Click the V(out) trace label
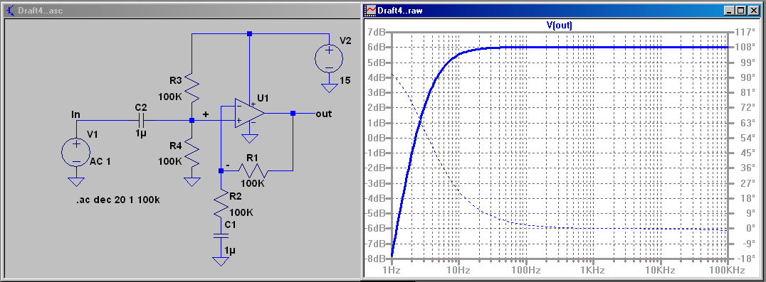 [560, 26]
